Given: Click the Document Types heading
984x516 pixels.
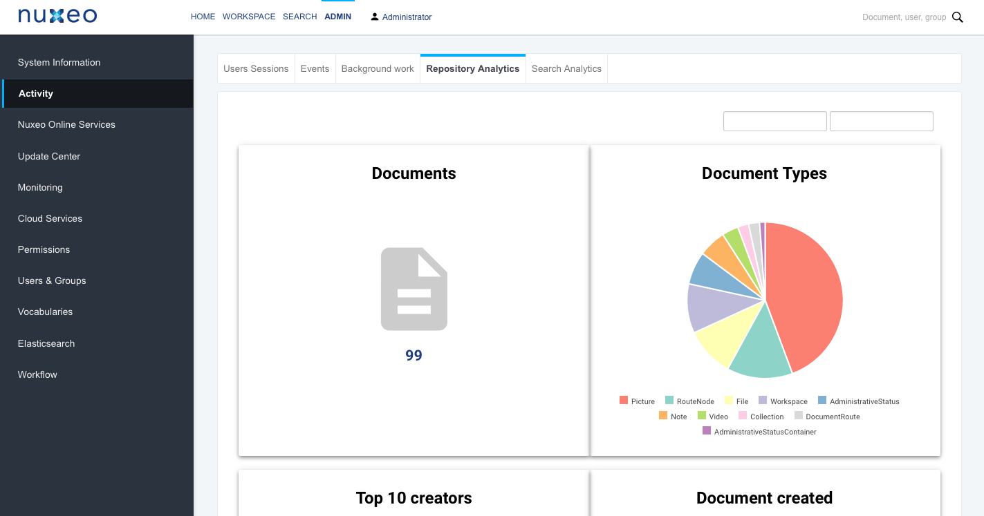Looking at the screenshot, I should click(x=764, y=173).
